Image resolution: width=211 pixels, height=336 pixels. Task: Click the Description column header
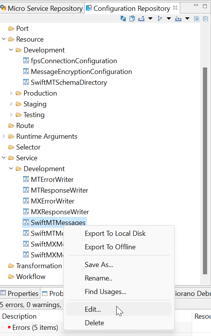(x=19, y=316)
